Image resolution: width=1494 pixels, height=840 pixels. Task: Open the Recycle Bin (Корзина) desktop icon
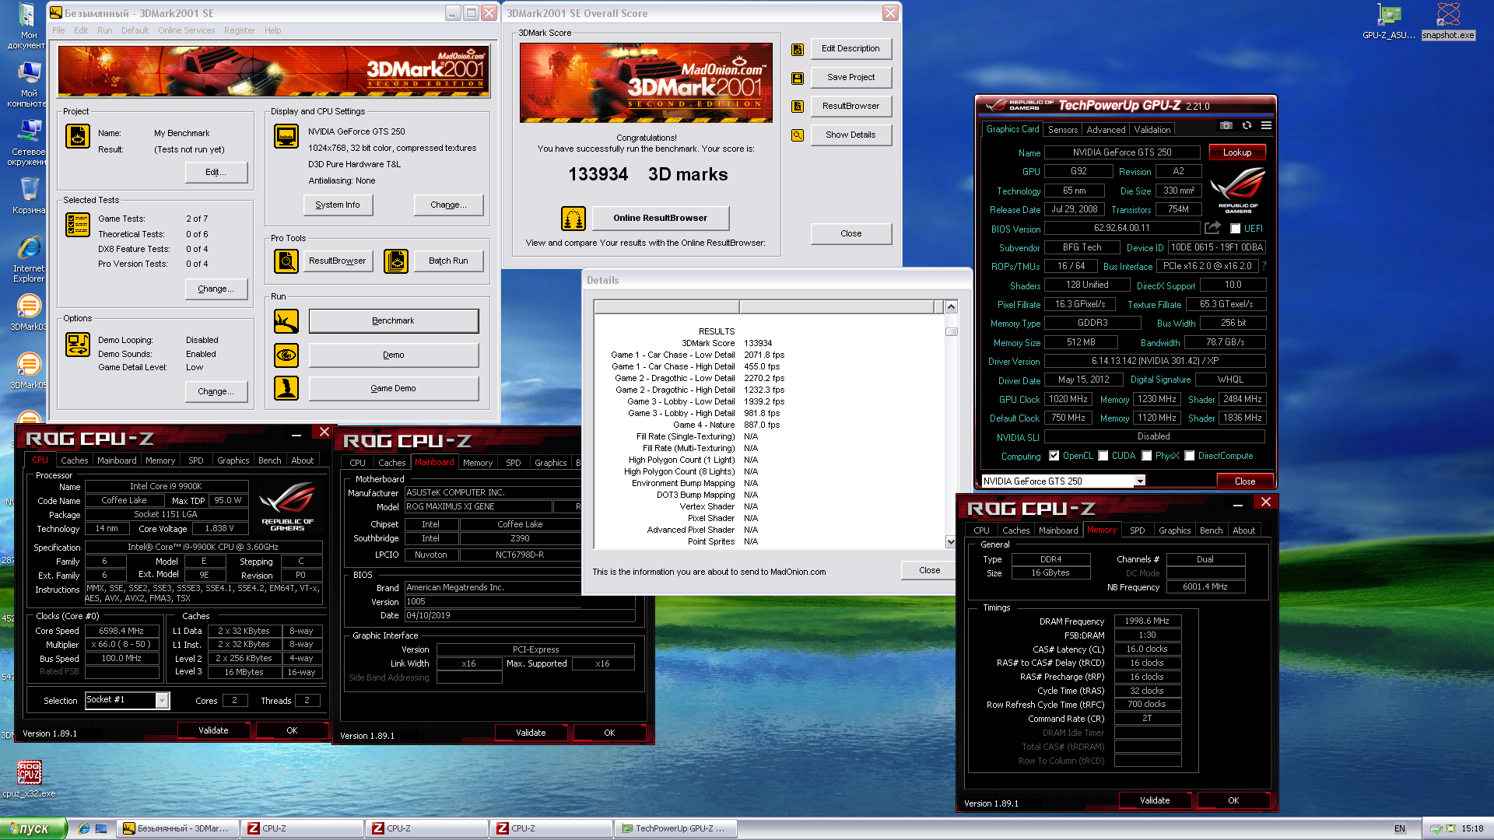[29, 195]
